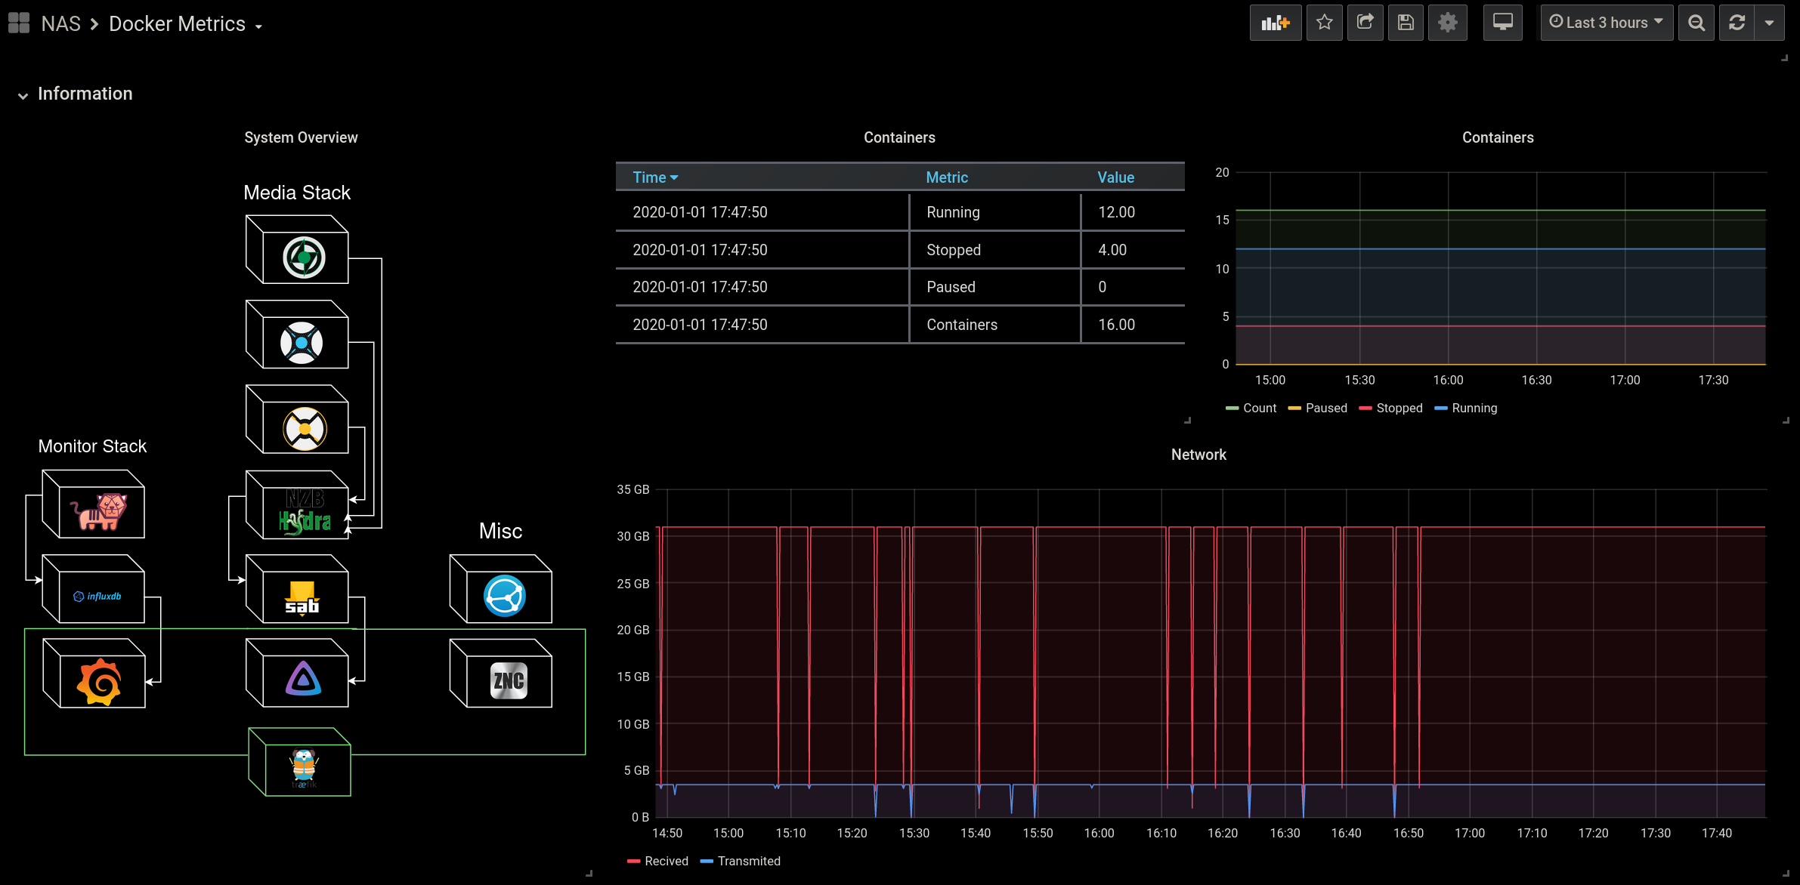Open the Docker Metrics dashboard dropdown
This screenshot has height=885, width=1800.
[x=185, y=24]
